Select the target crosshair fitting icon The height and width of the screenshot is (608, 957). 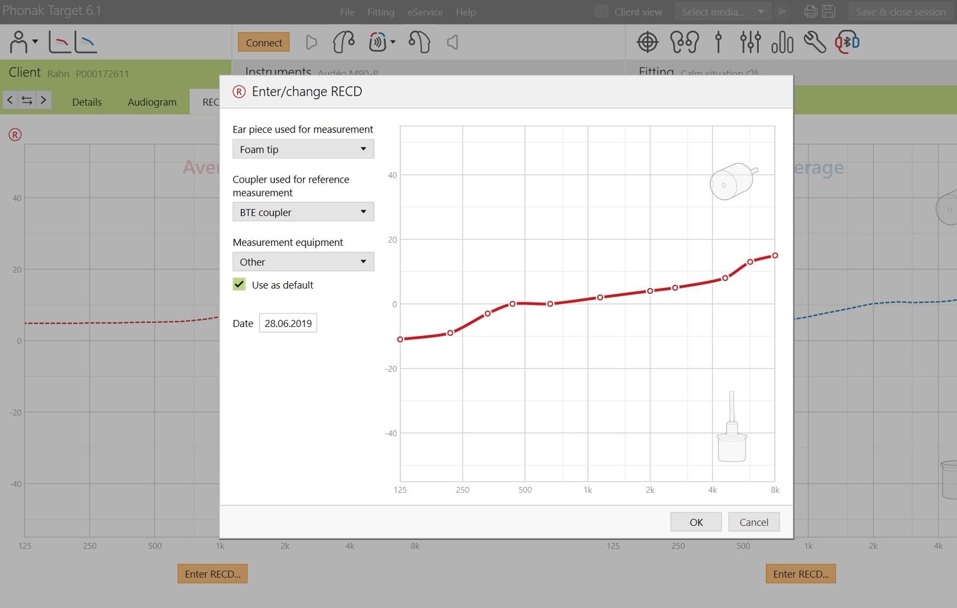tap(648, 42)
